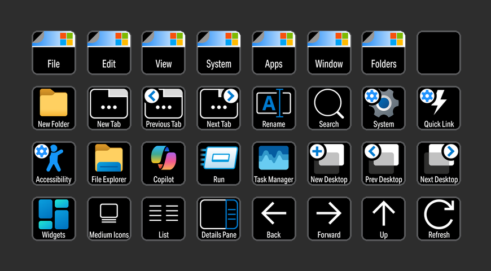Viewport: 491px width, 271px height.
Task: Open the File menu key
Action: (54, 53)
